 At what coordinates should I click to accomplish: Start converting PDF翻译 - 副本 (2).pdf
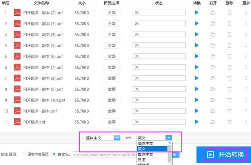196,13
